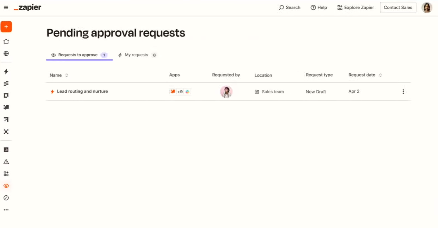Viewport: 438px width, 228px height.
Task: Go to the Home icon in the sidebar
Action: pos(6,41)
